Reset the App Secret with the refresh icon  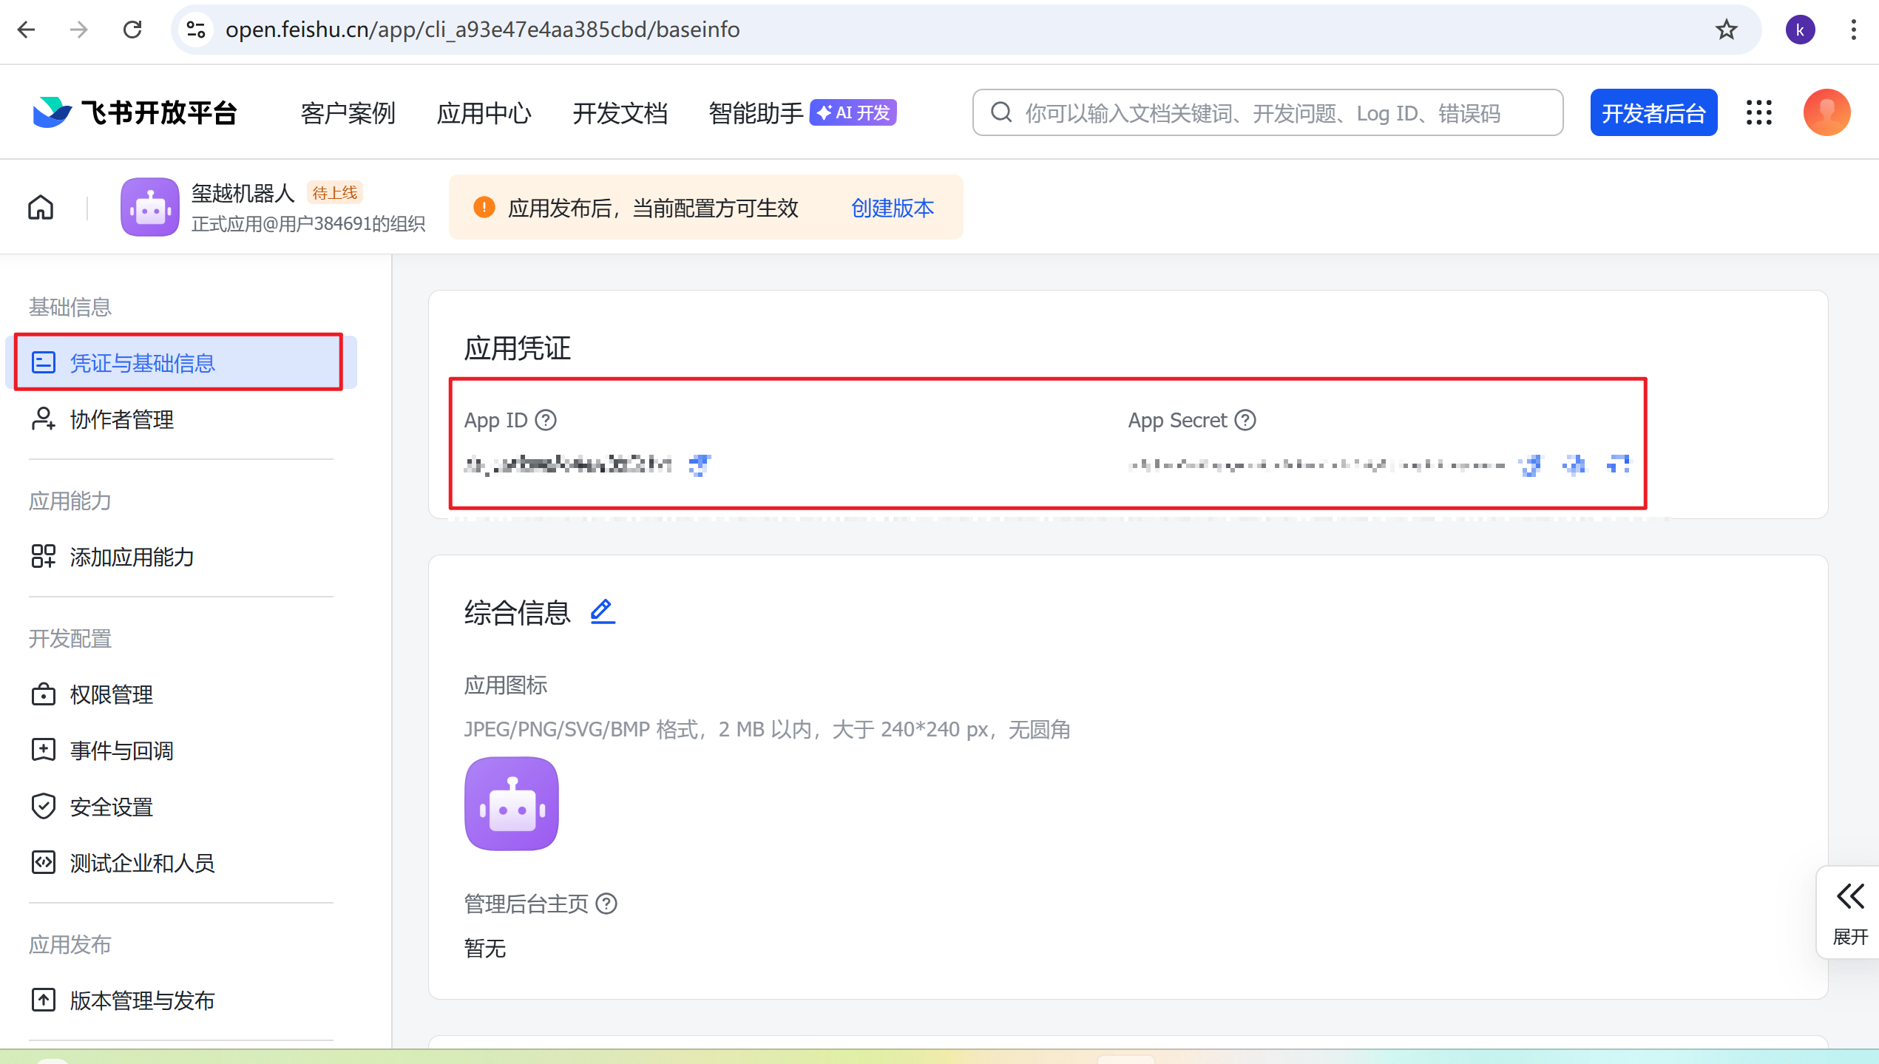click(x=1618, y=464)
